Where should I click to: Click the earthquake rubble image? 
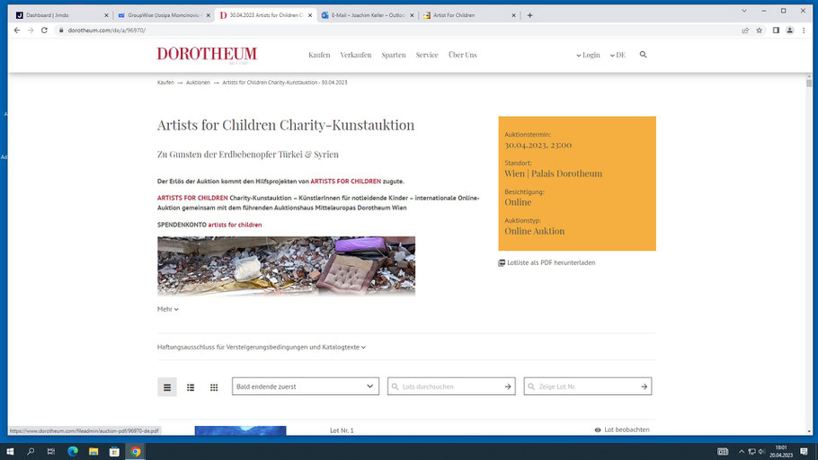(x=287, y=266)
